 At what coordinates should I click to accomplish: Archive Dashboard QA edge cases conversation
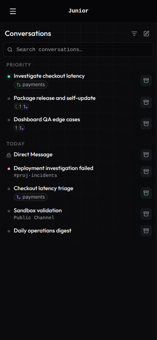pyautogui.click(x=146, y=124)
